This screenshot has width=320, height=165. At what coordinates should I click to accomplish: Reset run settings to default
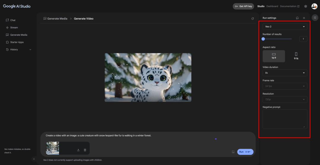point(297,18)
